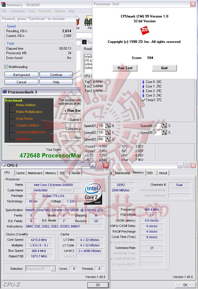Click Speed04 percentage input field
Viewport: 198px width, 289px height.
tap(158, 126)
